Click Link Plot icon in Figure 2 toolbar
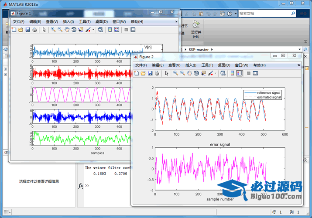The image size is (312, 218). coord(223,73)
